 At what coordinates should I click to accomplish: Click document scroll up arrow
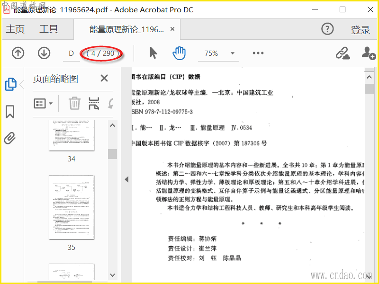[369, 77]
